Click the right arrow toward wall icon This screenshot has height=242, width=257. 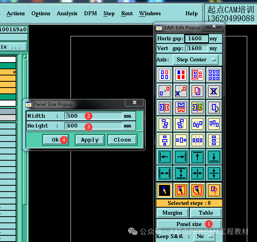(181, 157)
